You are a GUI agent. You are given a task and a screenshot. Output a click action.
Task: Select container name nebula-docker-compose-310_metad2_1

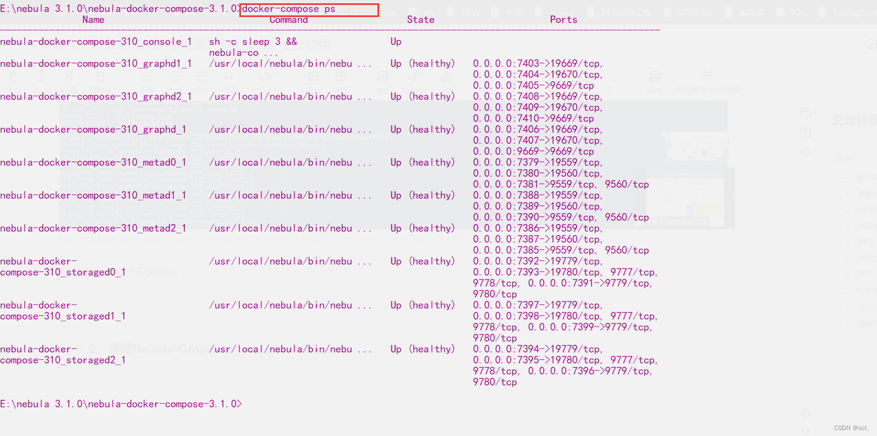click(x=93, y=228)
